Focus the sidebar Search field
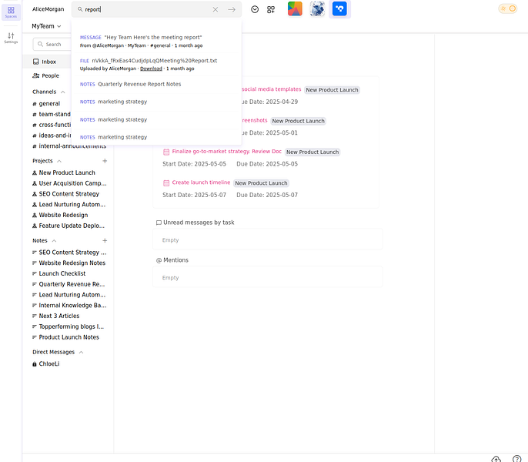 coord(52,44)
